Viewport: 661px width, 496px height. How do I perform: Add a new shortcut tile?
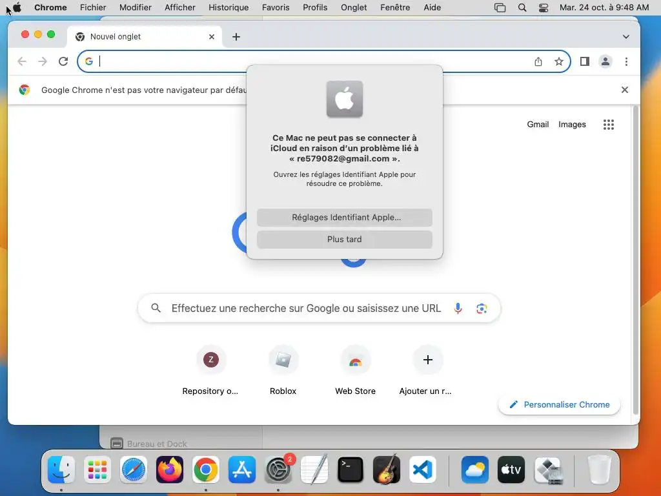(x=427, y=370)
